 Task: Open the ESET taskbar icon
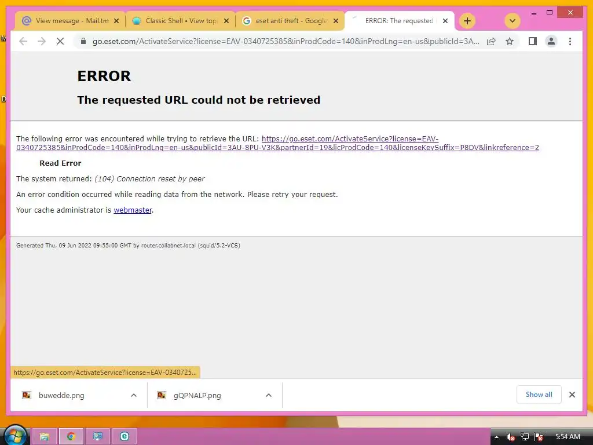[125, 437]
